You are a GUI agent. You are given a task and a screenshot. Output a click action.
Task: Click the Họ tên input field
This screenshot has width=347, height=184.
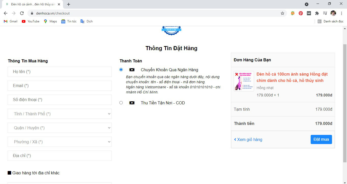60,72
